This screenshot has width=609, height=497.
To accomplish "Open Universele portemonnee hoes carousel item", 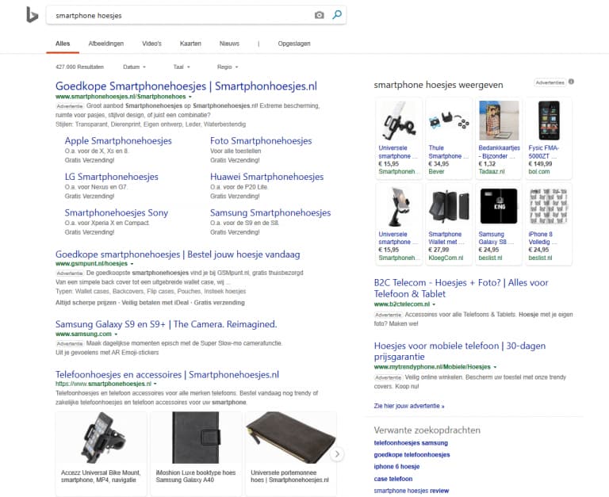I will [290, 453].
